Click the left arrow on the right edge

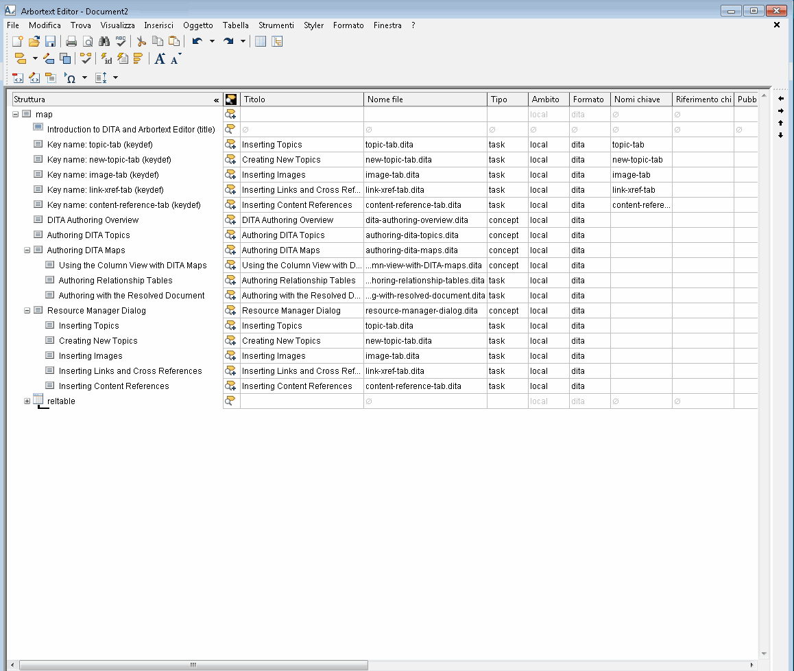point(781,99)
